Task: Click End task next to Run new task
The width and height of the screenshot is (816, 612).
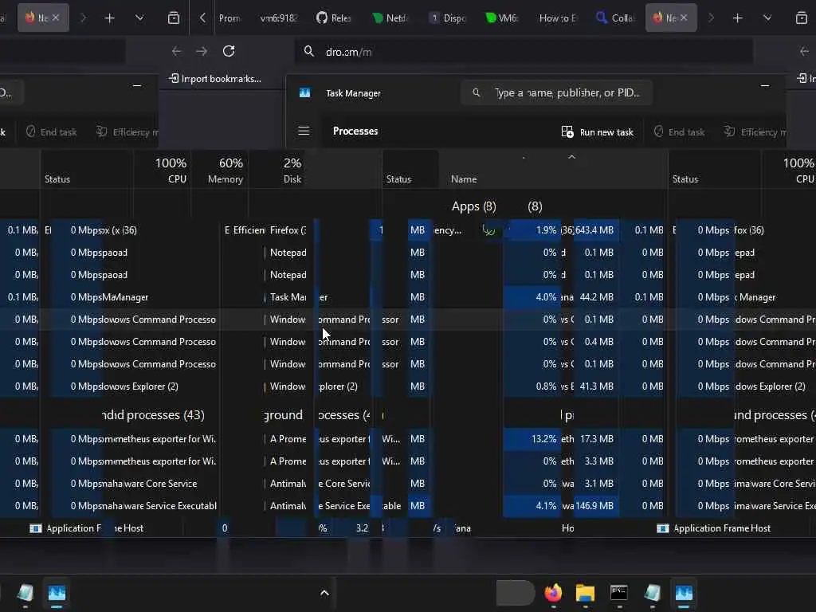Action: [x=679, y=132]
